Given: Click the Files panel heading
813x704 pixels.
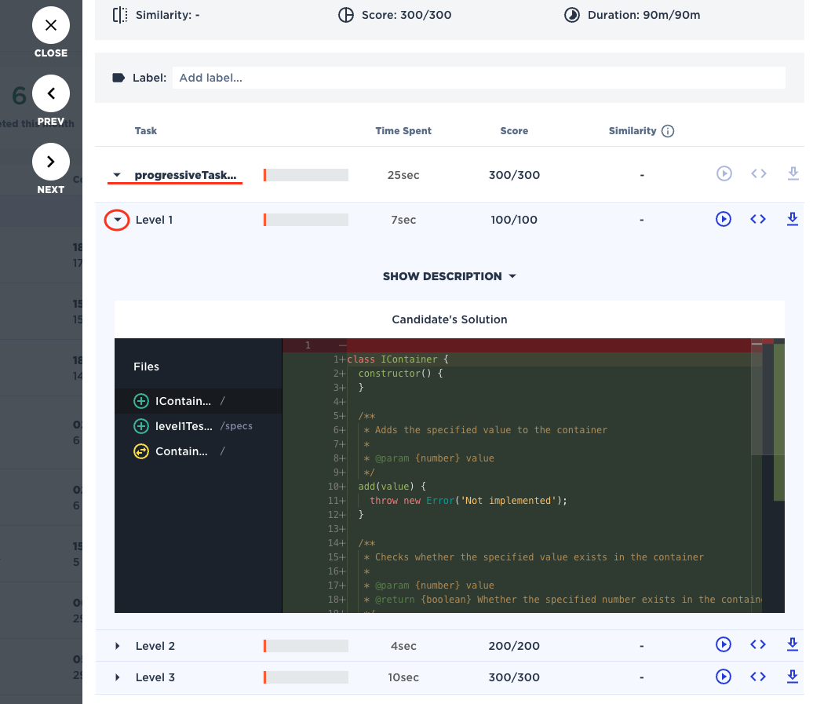Looking at the screenshot, I should (146, 367).
